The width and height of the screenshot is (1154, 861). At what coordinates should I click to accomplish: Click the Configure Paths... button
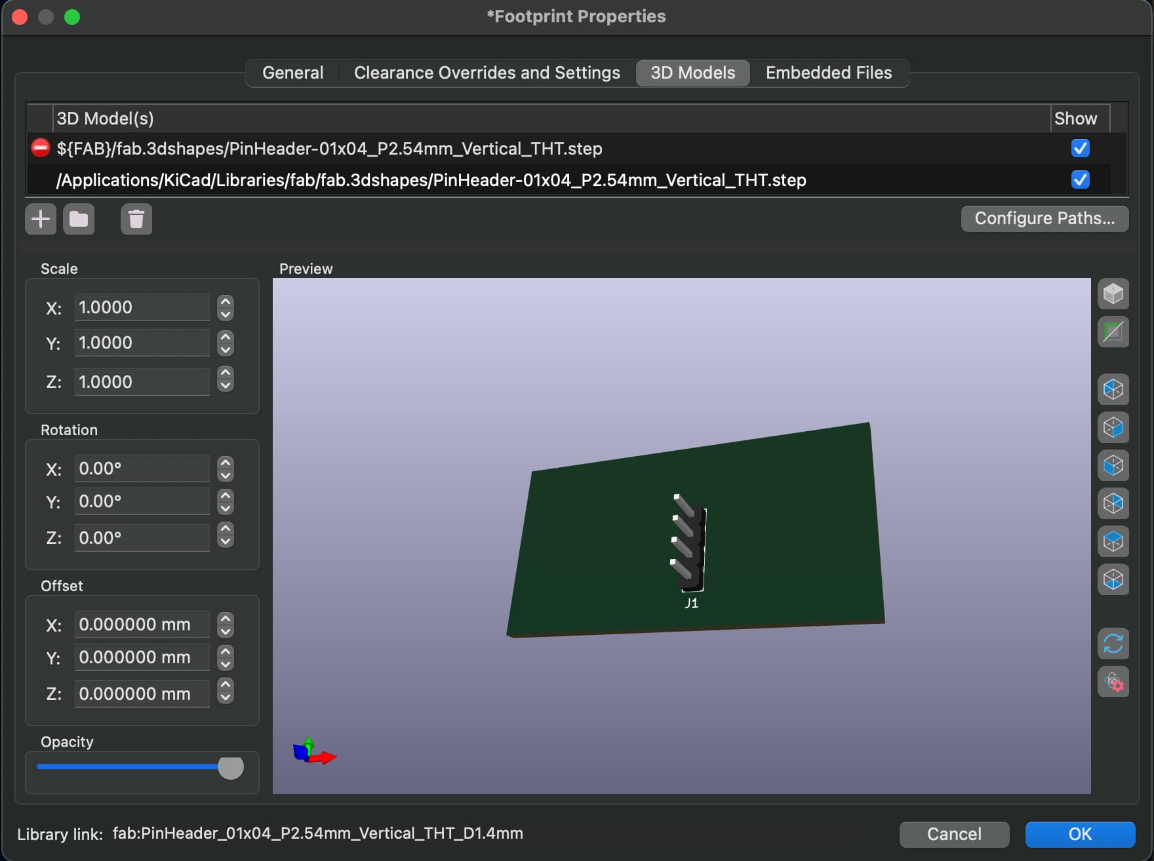point(1044,218)
